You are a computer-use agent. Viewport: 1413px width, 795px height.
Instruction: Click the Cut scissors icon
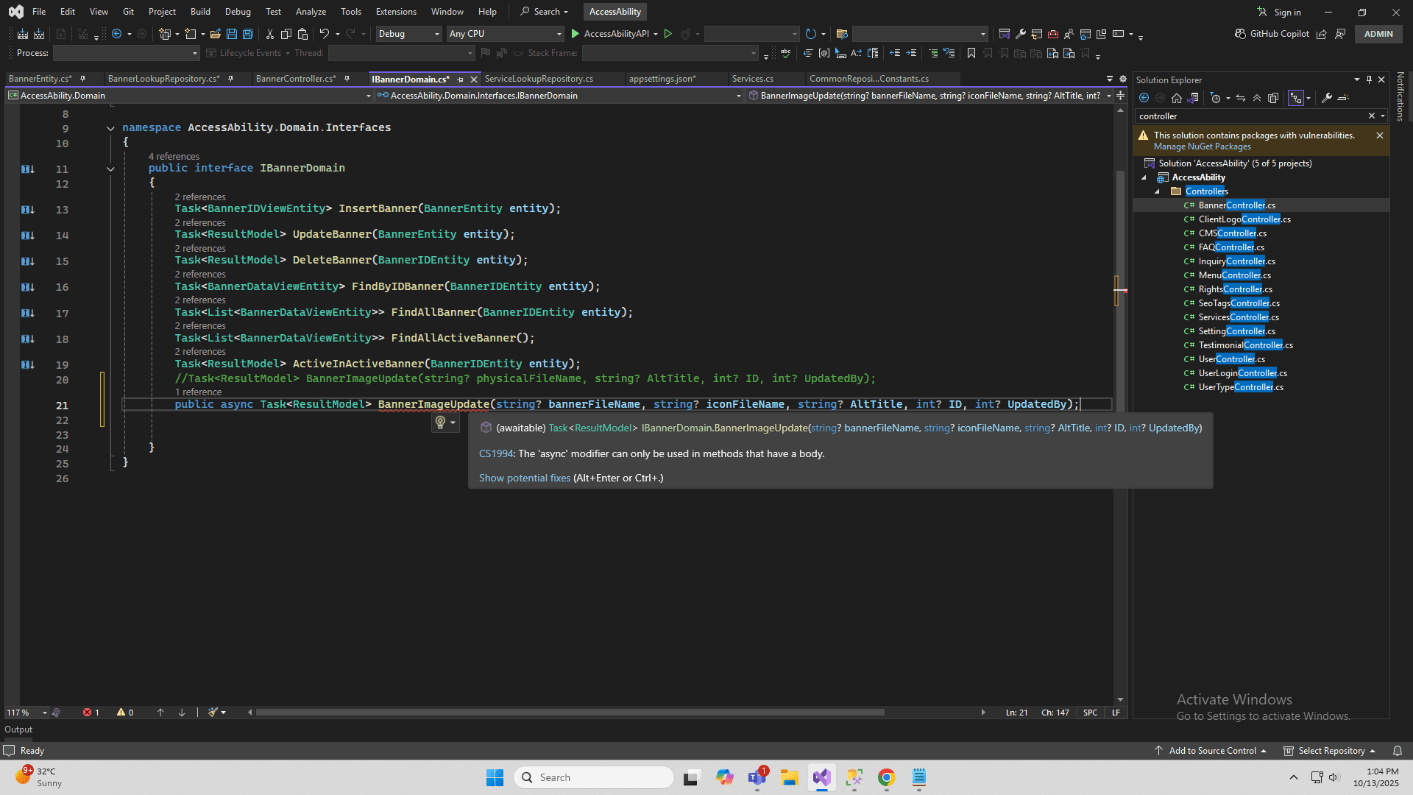pos(269,34)
